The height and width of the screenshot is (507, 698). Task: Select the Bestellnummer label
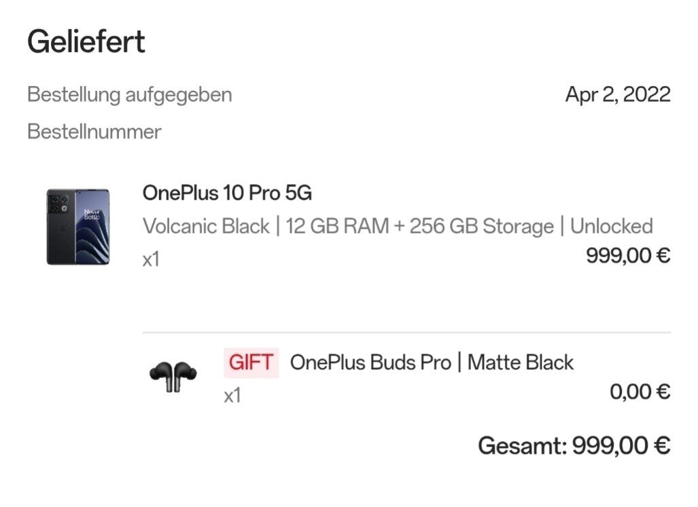94,131
